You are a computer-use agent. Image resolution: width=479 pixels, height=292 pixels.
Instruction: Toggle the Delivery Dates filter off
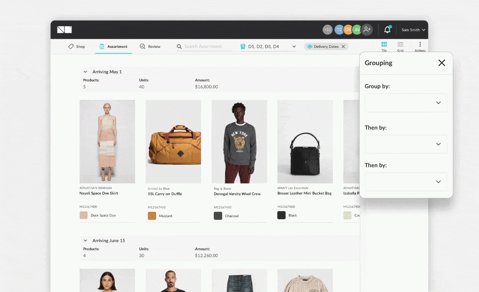[x=343, y=46]
